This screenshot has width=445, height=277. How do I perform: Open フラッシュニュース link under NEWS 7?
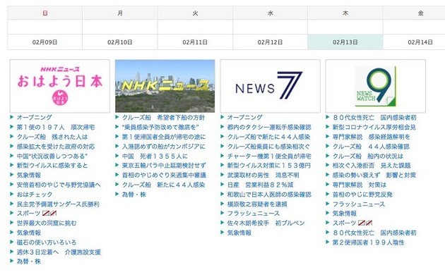tap(254, 214)
